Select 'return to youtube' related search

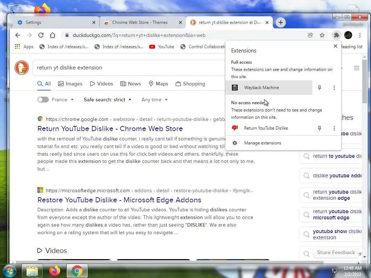331,156
